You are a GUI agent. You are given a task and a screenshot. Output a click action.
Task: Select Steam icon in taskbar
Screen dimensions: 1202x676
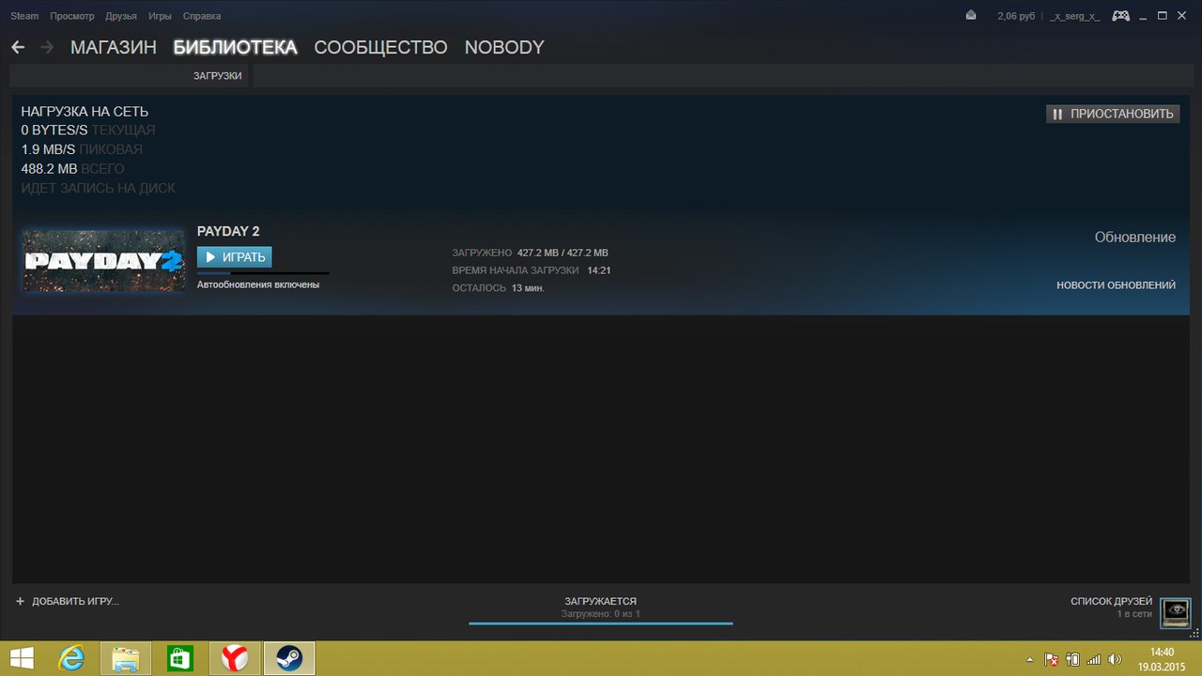[x=288, y=658]
